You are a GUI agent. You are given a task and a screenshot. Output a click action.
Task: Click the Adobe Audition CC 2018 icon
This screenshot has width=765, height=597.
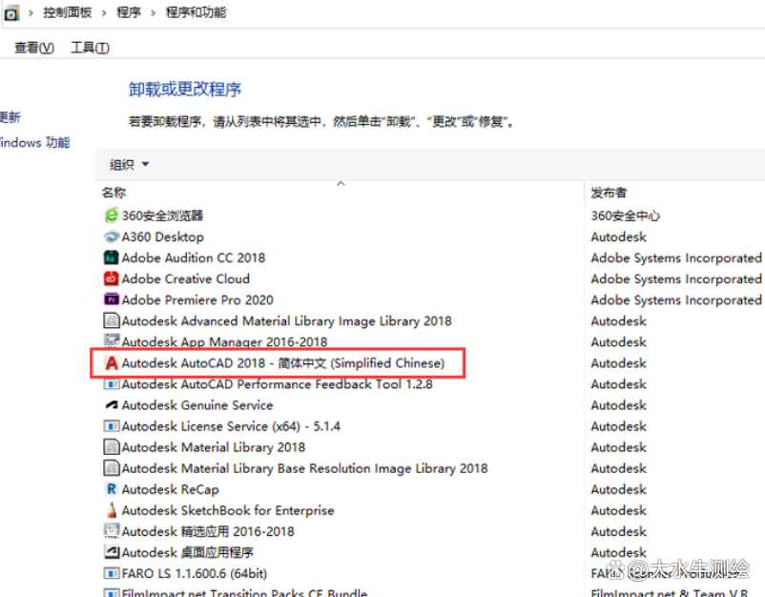click(112, 257)
